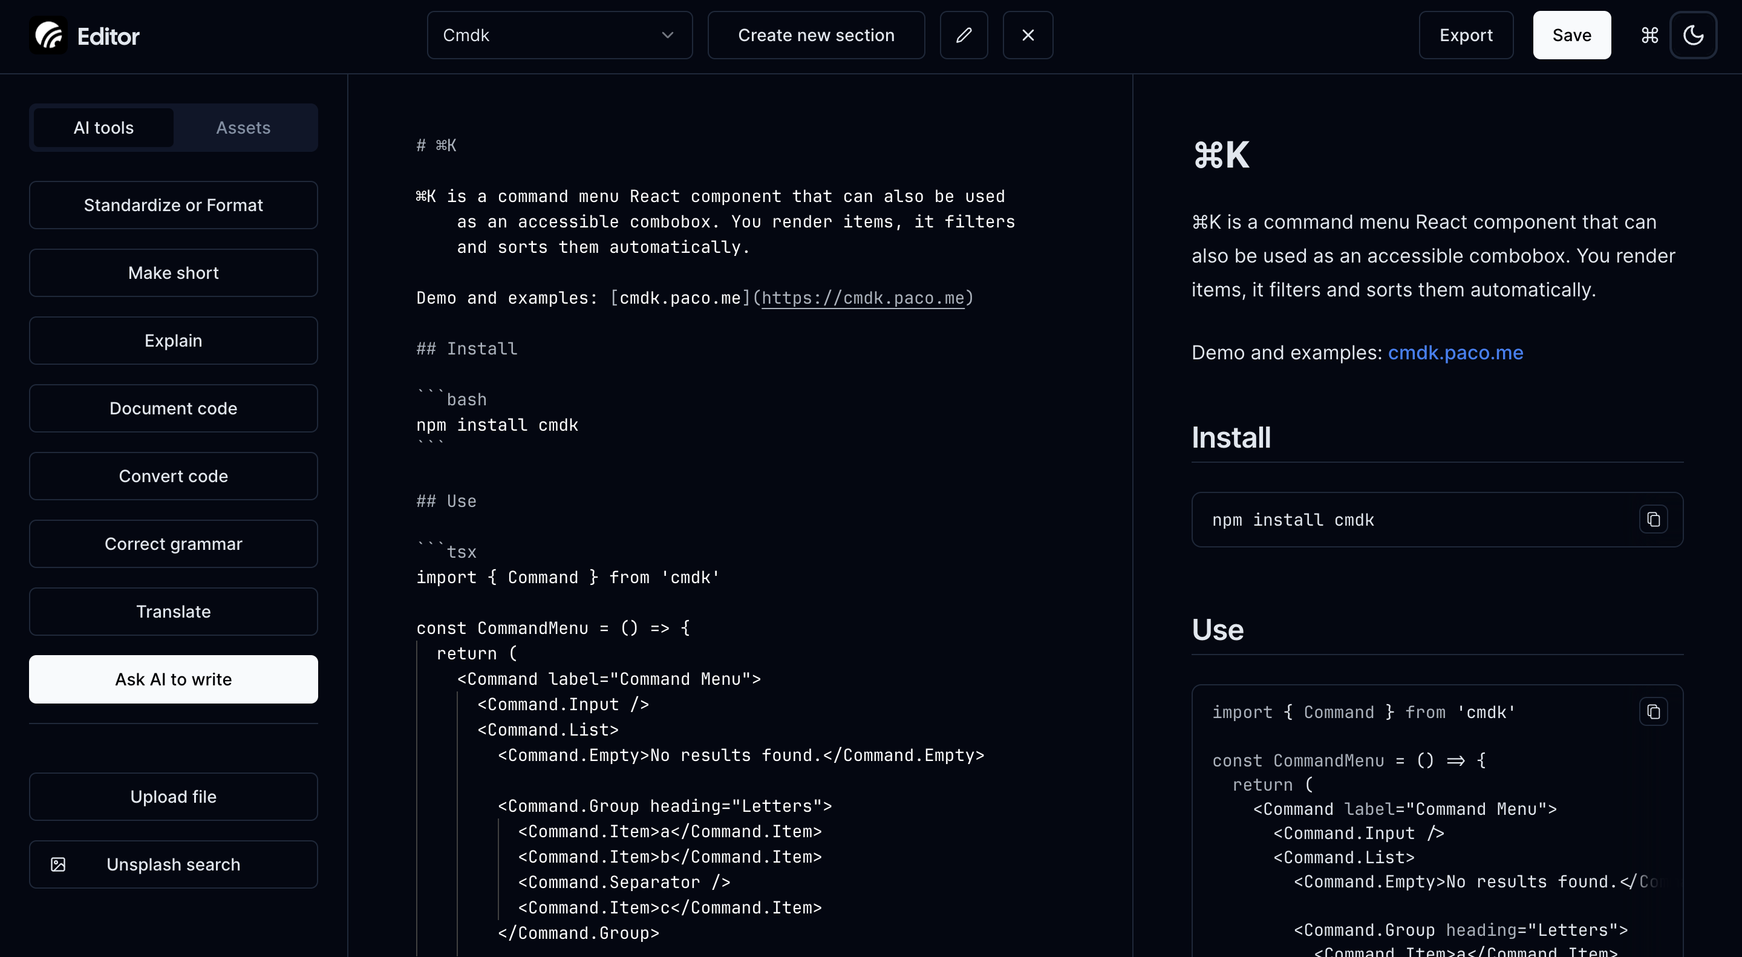Click Create new section button
The width and height of the screenshot is (1742, 957).
point(815,35)
